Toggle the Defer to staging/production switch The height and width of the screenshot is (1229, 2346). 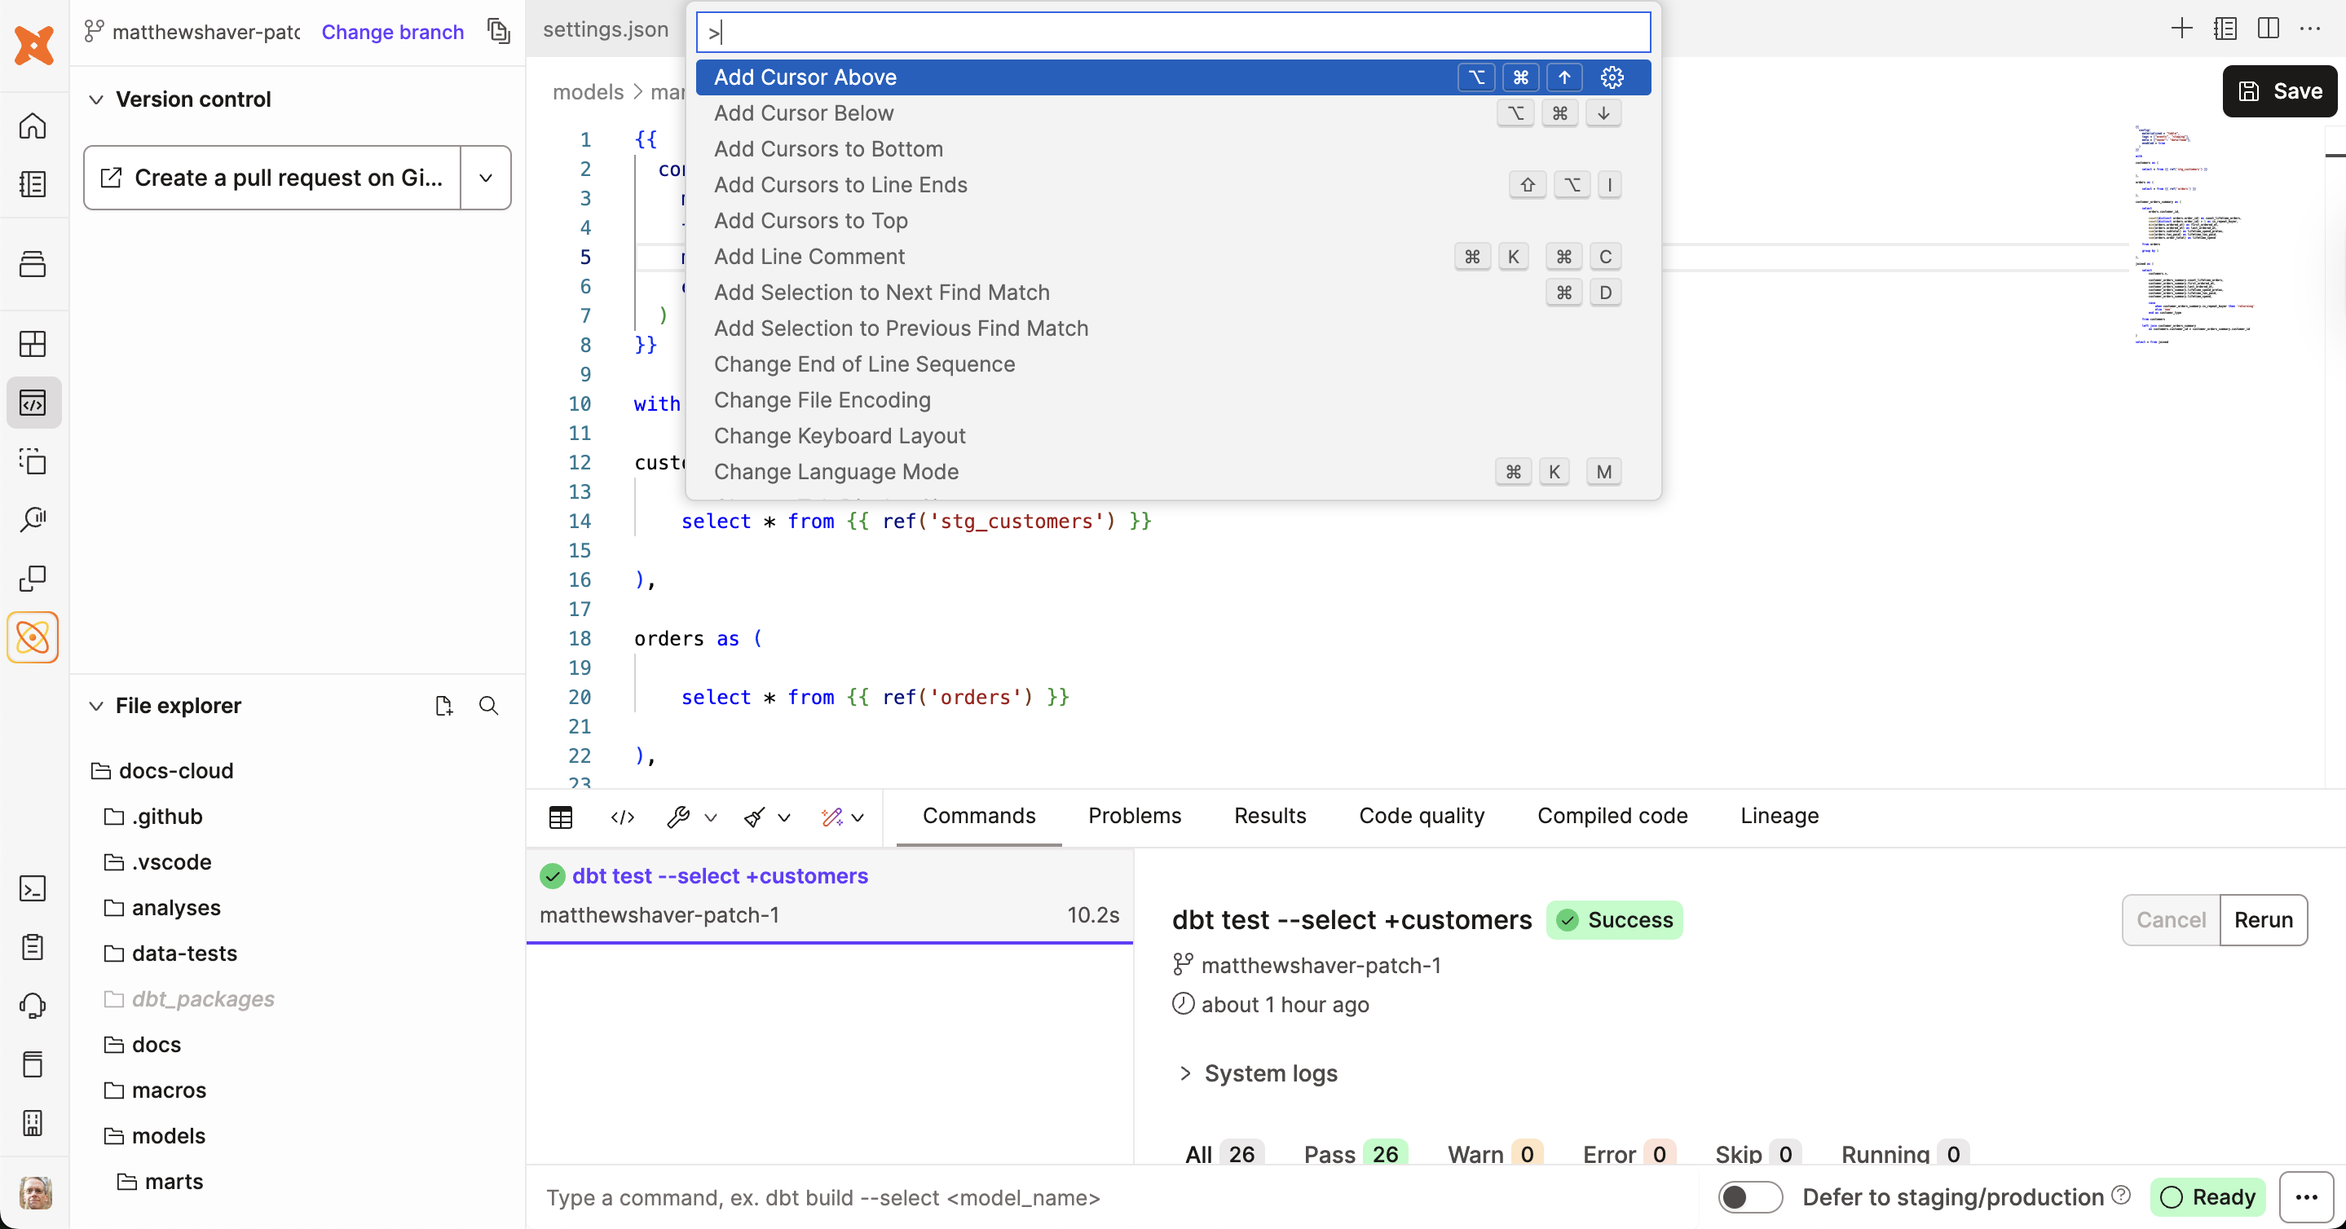[x=1750, y=1197]
